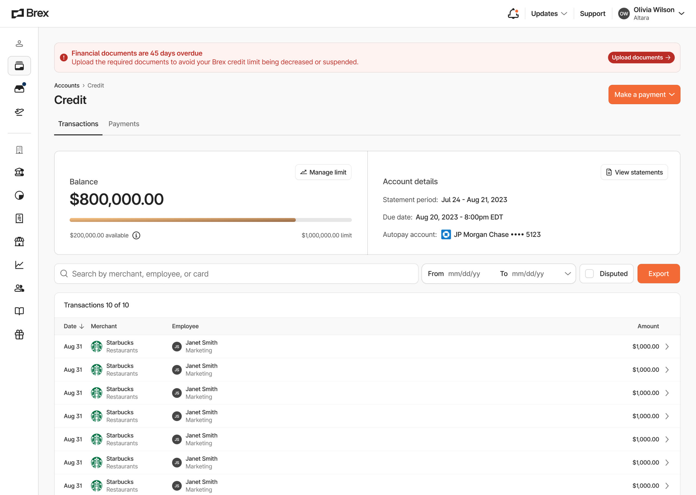Expand the Updates dropdown
Screen dimensions: 696x495
click(549, 14)
